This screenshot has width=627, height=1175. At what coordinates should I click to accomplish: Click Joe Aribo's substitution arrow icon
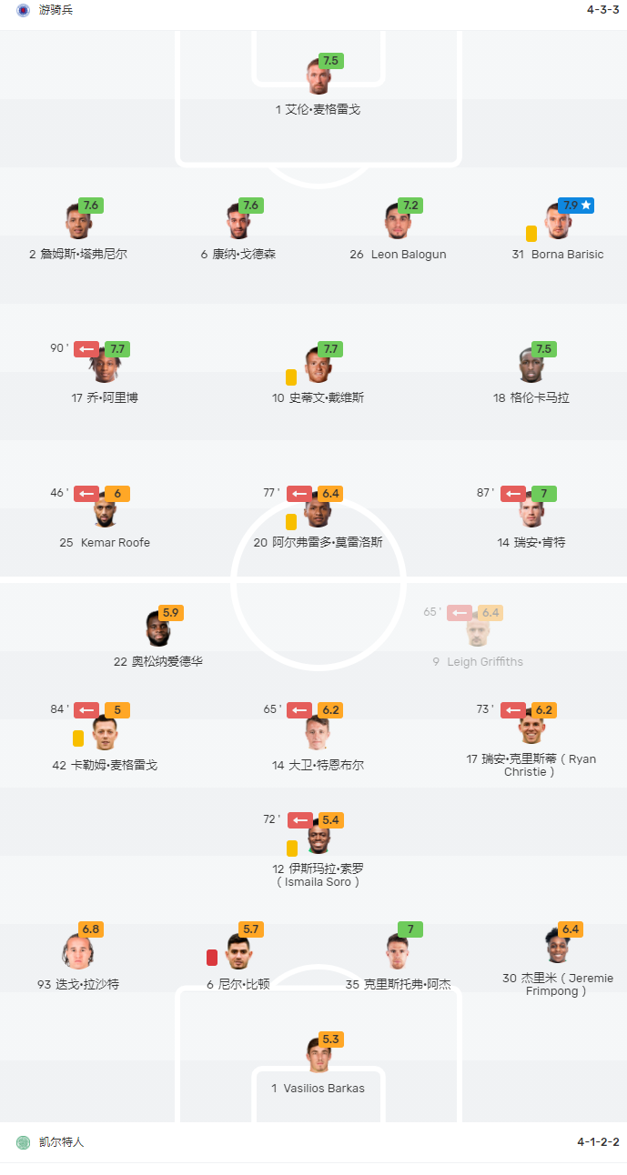pos(86,349)
